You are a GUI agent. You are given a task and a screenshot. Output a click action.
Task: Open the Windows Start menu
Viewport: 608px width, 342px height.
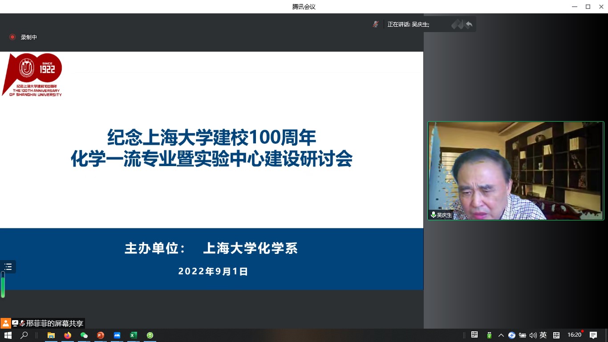pos(8,335)
